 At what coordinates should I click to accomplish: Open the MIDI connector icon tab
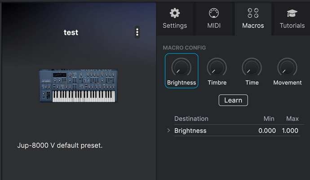point(214,13)
